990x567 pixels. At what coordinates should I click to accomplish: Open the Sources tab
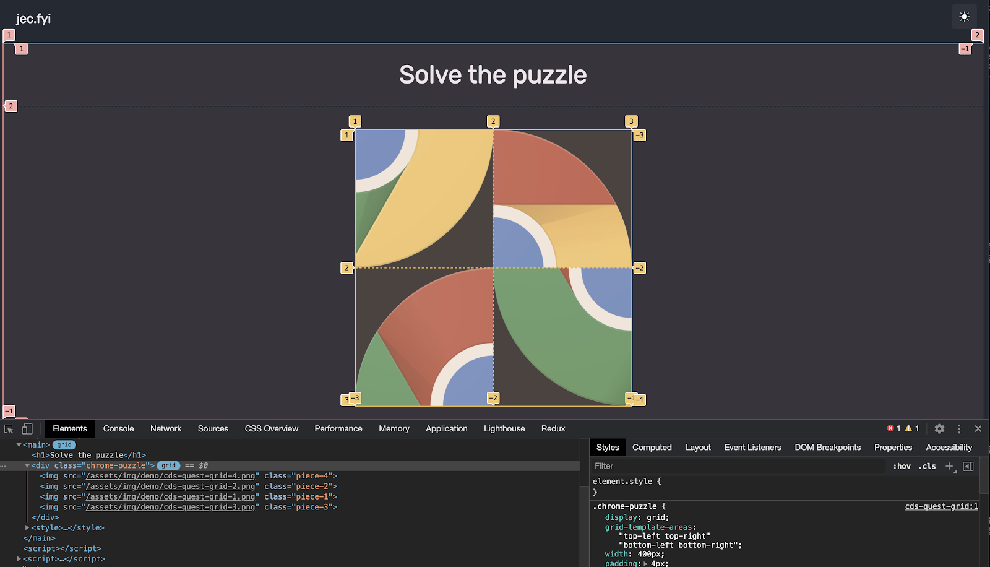[213, 428]
